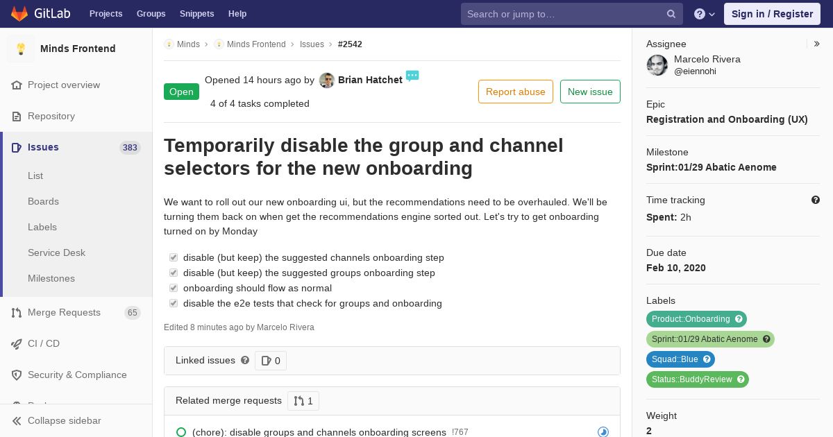Screen dimensions: 833x437
Task: Open the Issues breadcrumb link
Action: coord(312,44)
